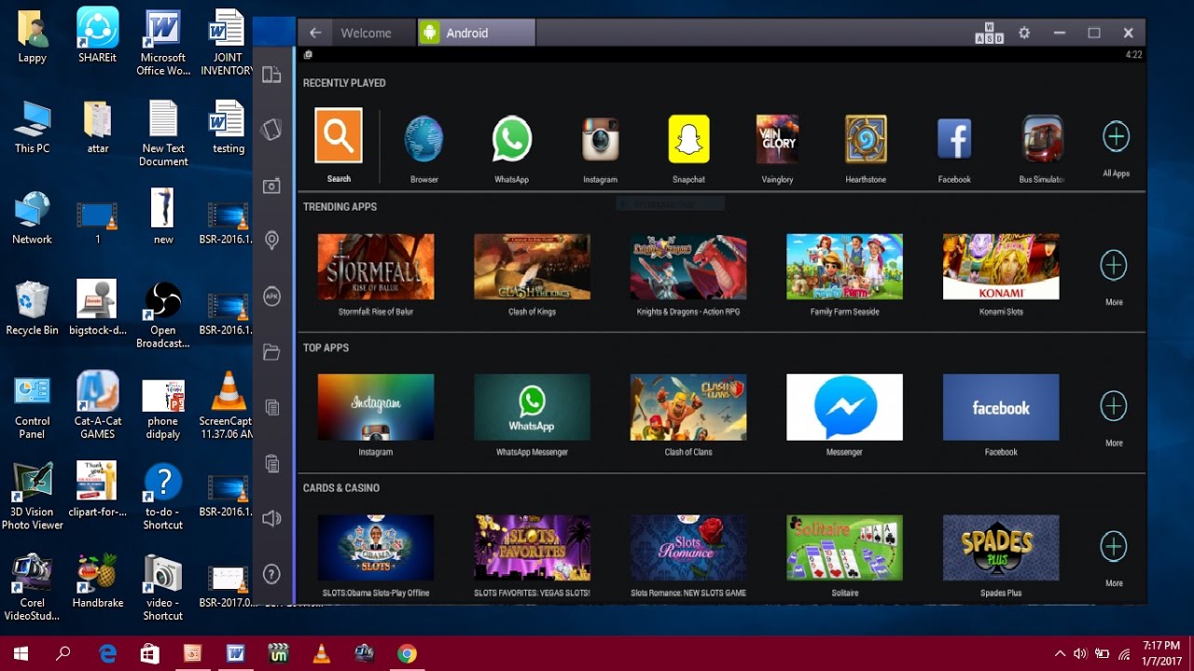Open the set location sidebar tool
This screenshot has height=671, width=1194.
coord(271,240)
